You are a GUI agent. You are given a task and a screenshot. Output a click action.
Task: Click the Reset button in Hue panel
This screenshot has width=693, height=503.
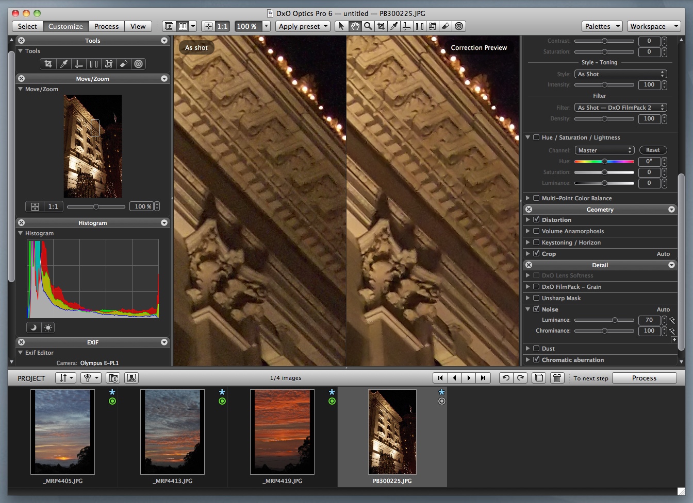coord(653,150)
